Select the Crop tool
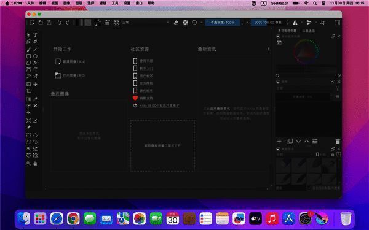The image size is (369, 230). (x=28, y=91)
